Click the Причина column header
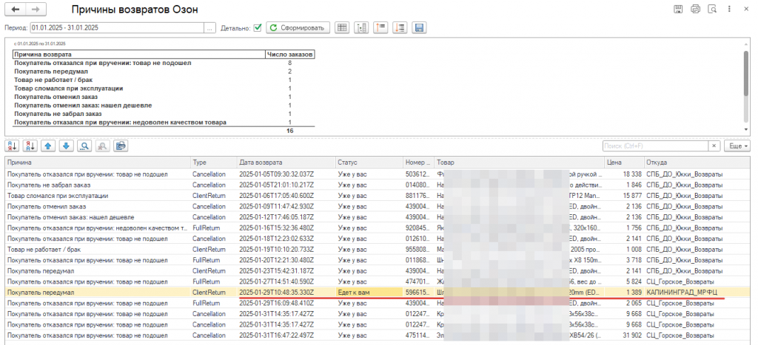The height and width of the screenshot is (345, 758). tap(98, 163)
